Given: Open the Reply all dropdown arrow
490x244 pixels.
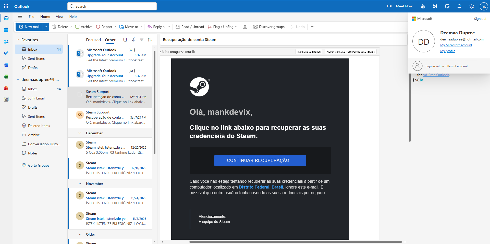Looking at the screenshot, I should [169, 27].
